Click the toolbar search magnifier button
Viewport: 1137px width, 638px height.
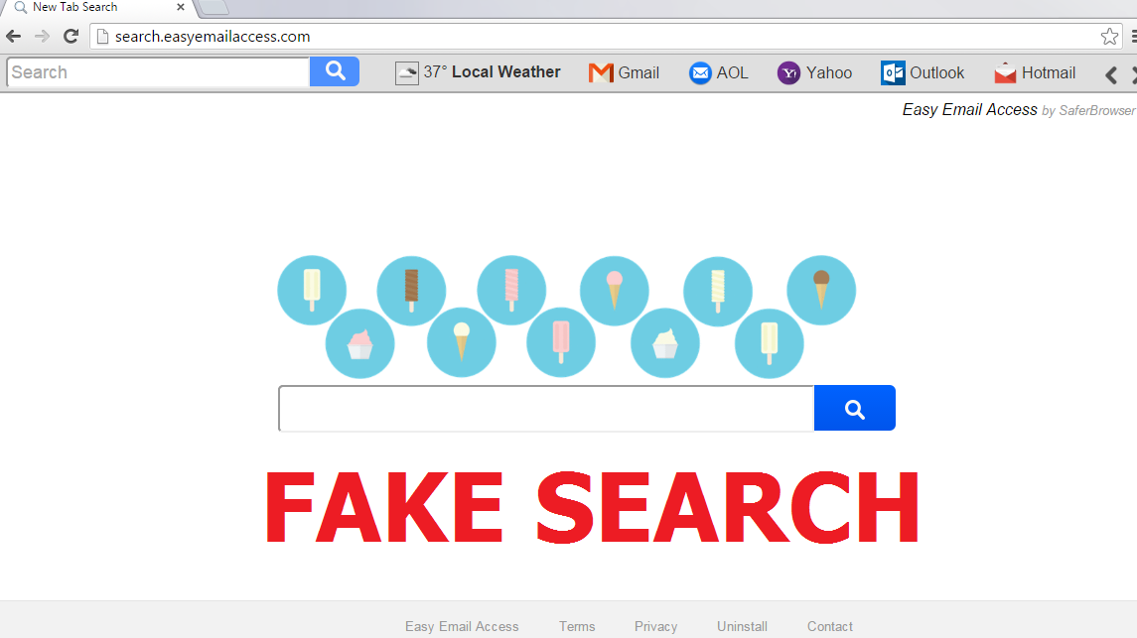(335, 71)
